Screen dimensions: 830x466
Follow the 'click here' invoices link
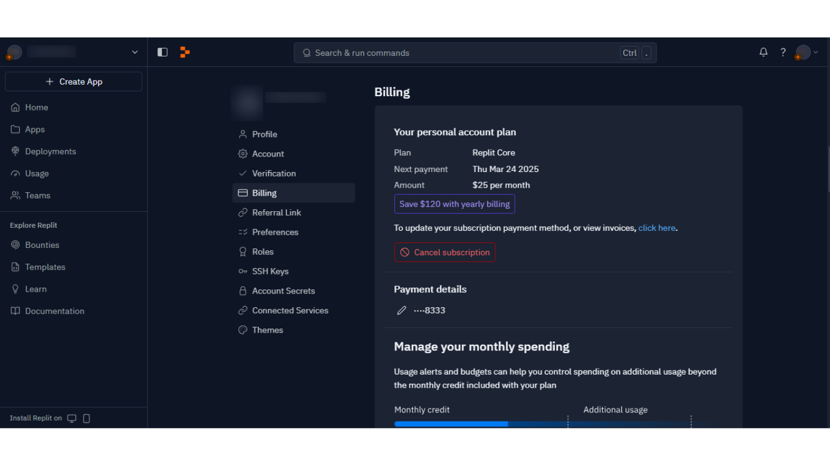click(657, 228)
